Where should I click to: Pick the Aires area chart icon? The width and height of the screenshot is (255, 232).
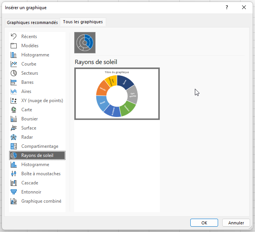[14, 91]
